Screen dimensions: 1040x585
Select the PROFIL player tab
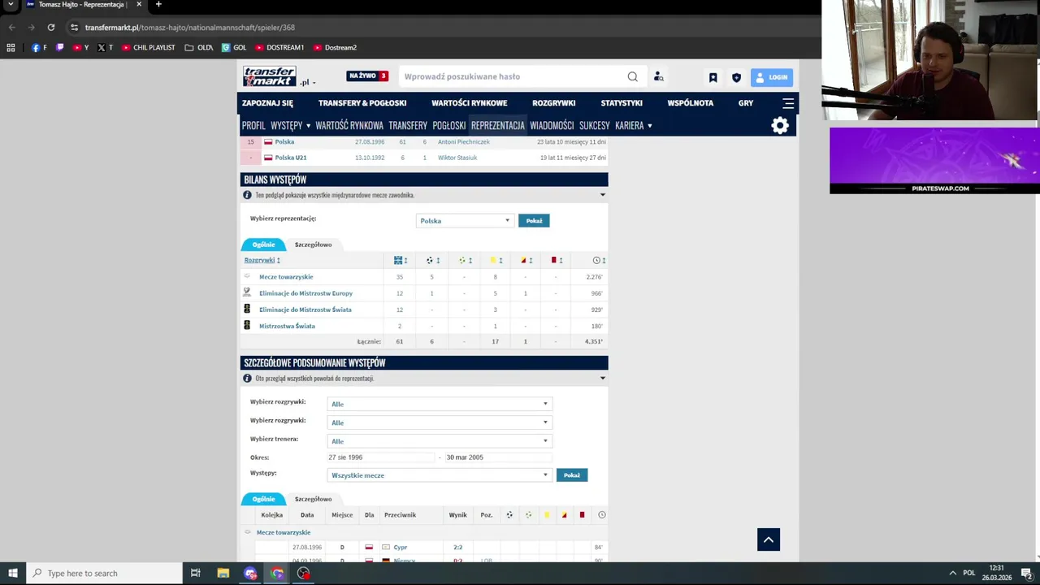point(253,125)
